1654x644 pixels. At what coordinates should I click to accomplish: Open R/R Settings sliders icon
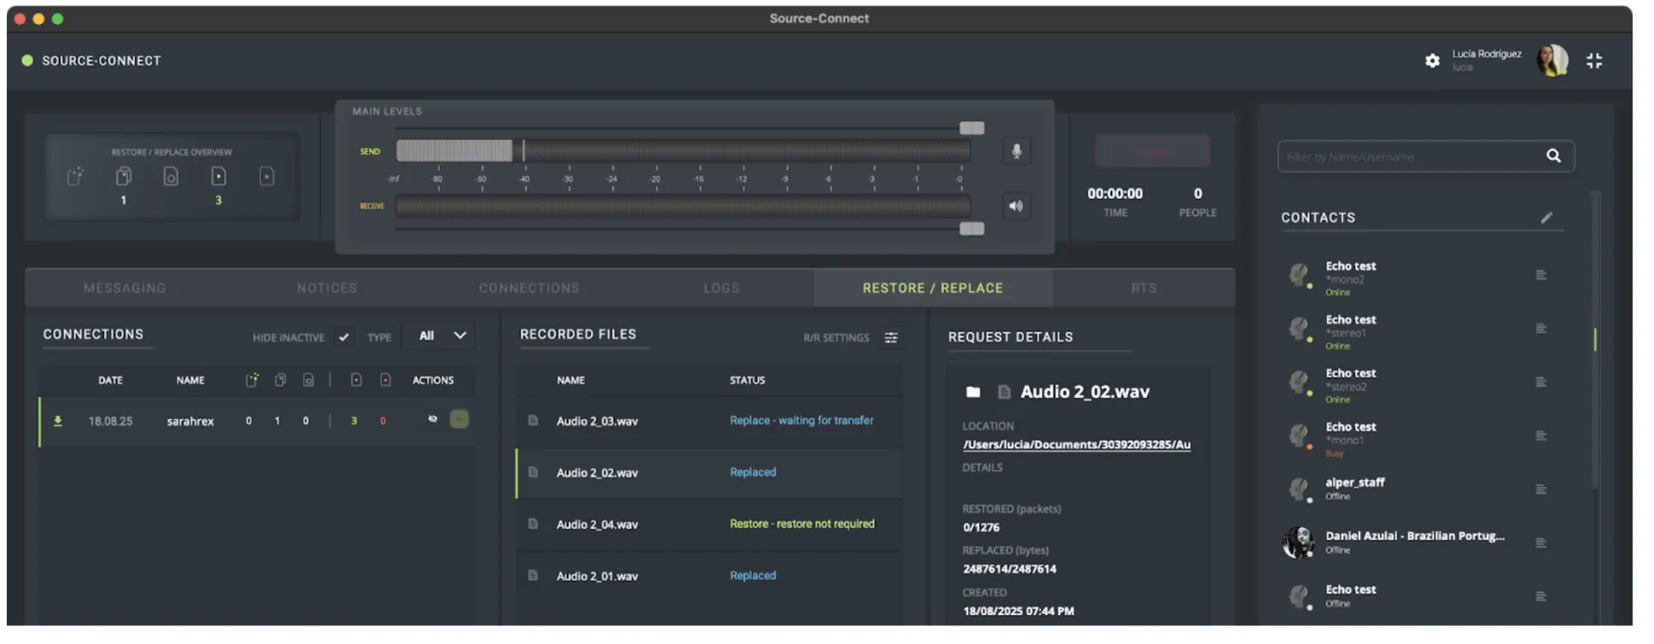[x=891, y=338]
